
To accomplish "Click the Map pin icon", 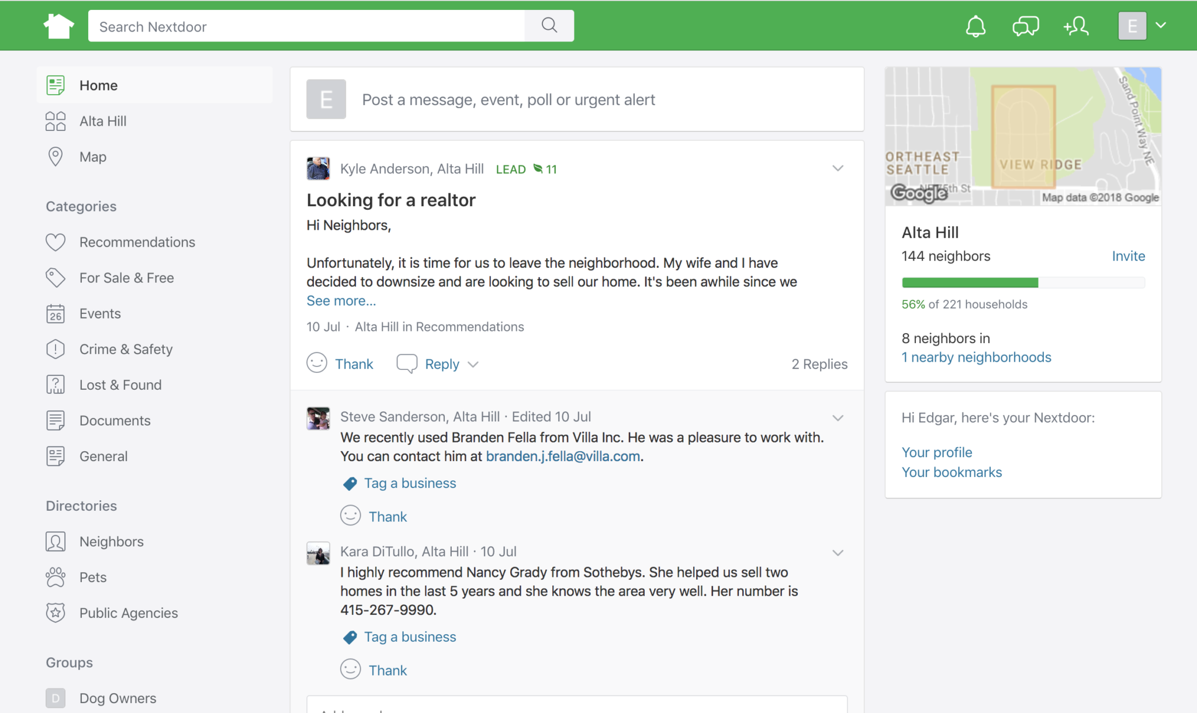I will (56, 157).
